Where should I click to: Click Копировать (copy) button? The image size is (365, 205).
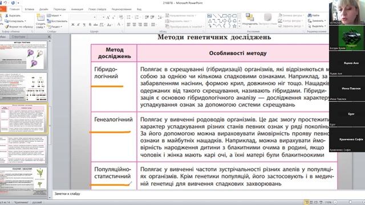pos(15,21)
